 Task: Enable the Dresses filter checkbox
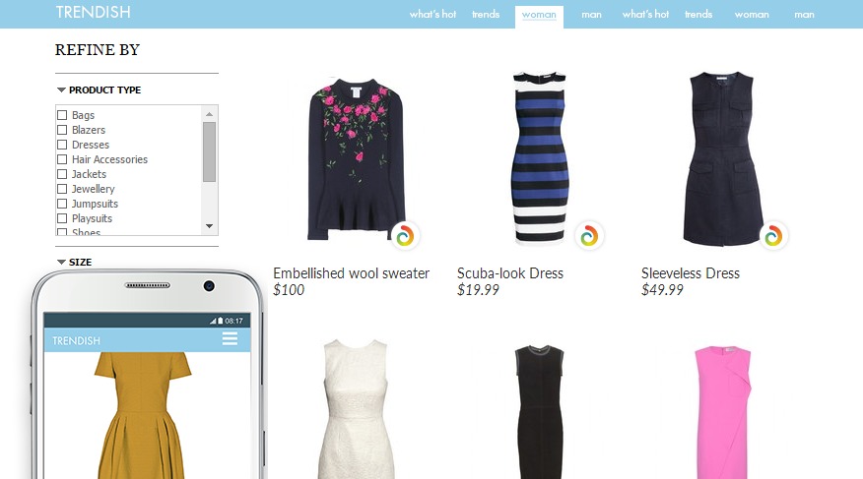(x=62, y=145)
